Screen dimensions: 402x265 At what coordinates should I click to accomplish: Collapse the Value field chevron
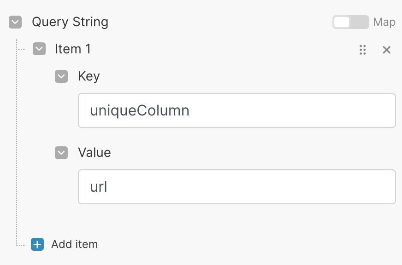(61, 153)
